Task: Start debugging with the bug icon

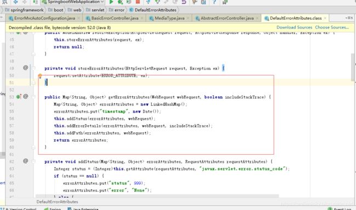Action: coord(120,2)
